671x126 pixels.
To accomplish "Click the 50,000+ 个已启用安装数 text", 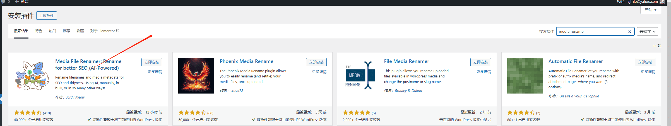I will pos(198,120).
